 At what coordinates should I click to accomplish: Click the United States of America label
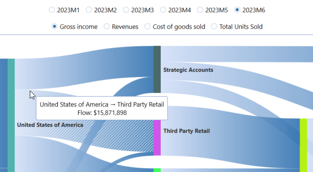[50, 125]
